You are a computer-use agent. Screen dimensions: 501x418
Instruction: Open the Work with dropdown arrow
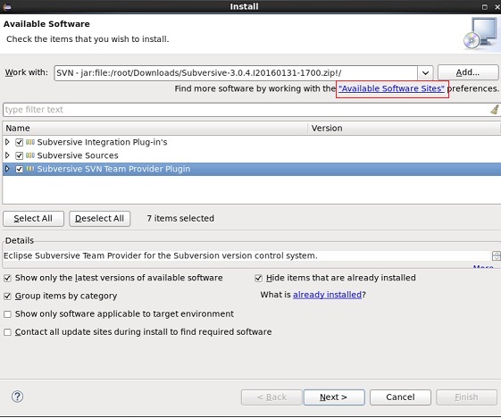(x=425, y=73)
